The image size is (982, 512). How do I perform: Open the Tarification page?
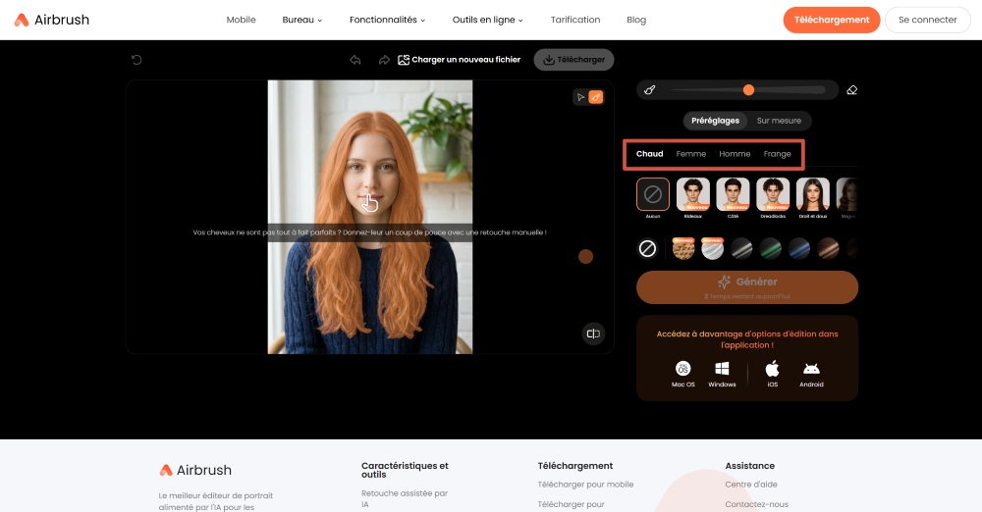pos(574,20)
